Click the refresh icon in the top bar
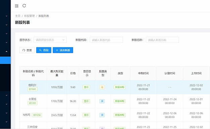Viewport: 210px width, 129px height. pyautogui.click(x=24, y=6)
